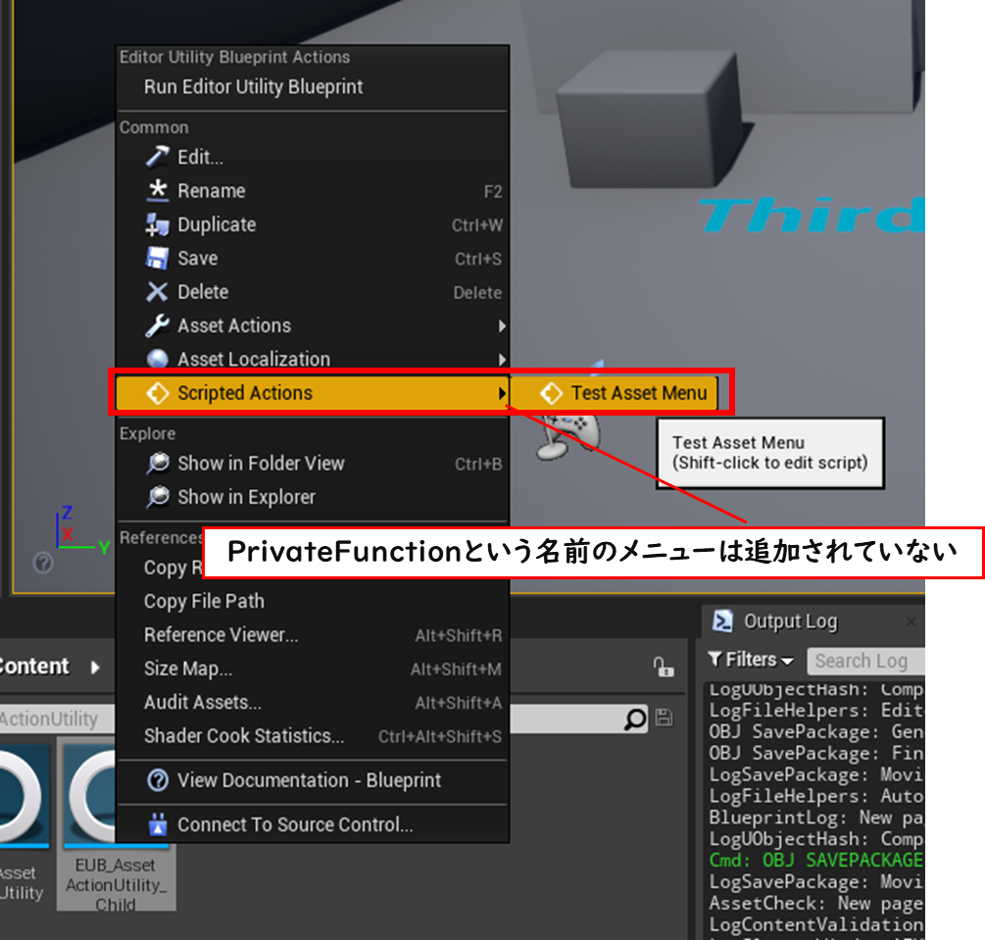
Task: Expand the Scripted Actions submenu arrow
Action: [501, 393]
